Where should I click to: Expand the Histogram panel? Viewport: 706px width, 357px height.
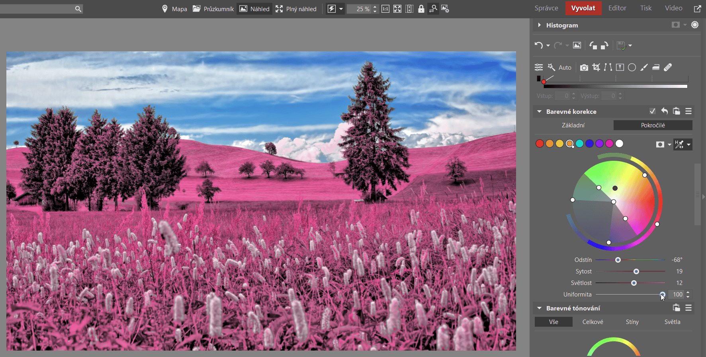[539, 25]
